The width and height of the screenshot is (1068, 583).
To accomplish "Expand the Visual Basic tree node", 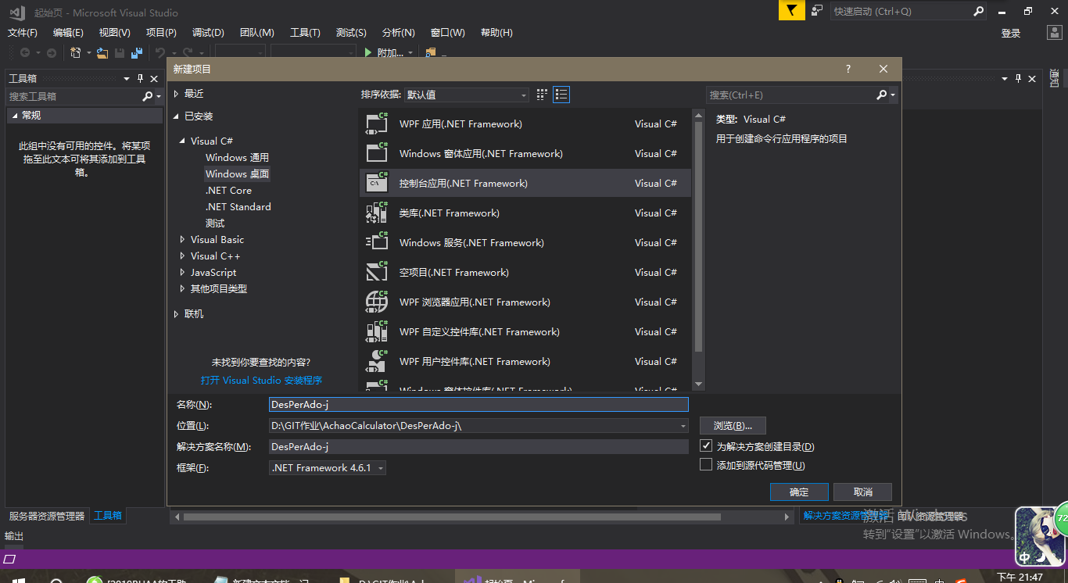I will [183, 240].
